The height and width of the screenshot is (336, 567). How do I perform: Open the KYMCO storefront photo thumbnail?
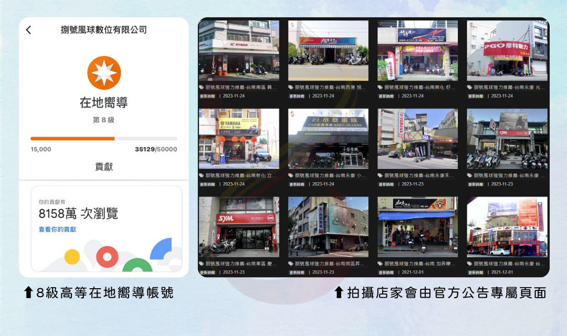[x=239, y=50]
